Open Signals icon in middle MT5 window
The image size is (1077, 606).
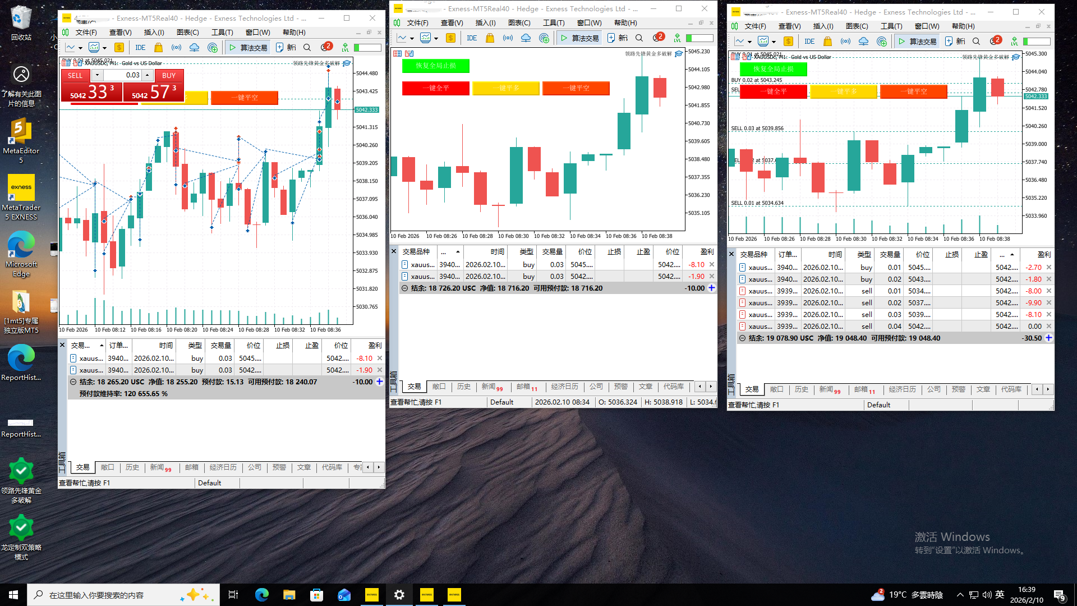pyautogui.click(x=508, y=38)
